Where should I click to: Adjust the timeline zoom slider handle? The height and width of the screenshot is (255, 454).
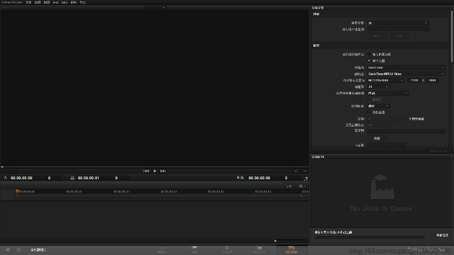tap(275, 240)
